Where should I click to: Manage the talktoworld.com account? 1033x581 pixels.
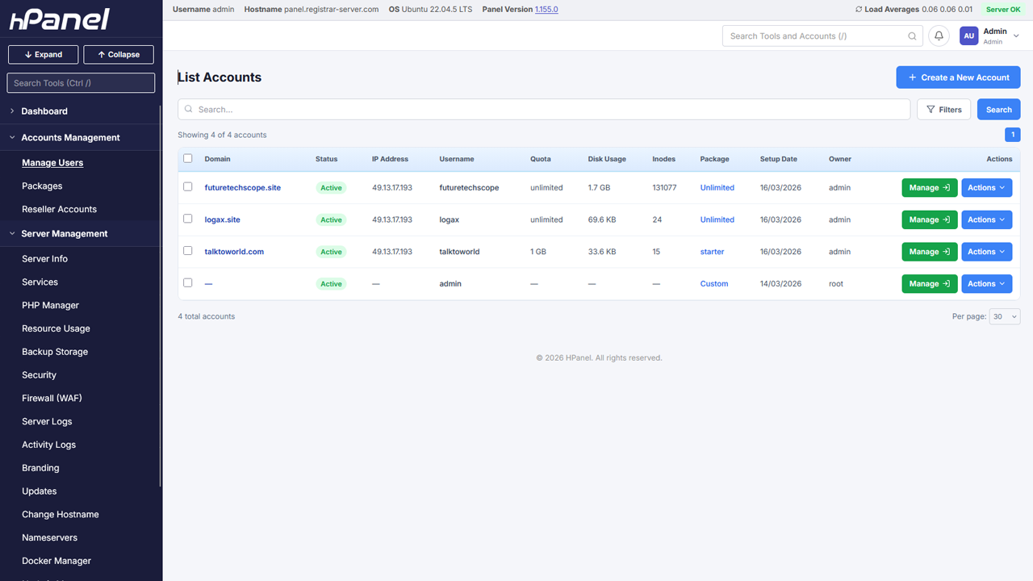(x=930, y=252)
